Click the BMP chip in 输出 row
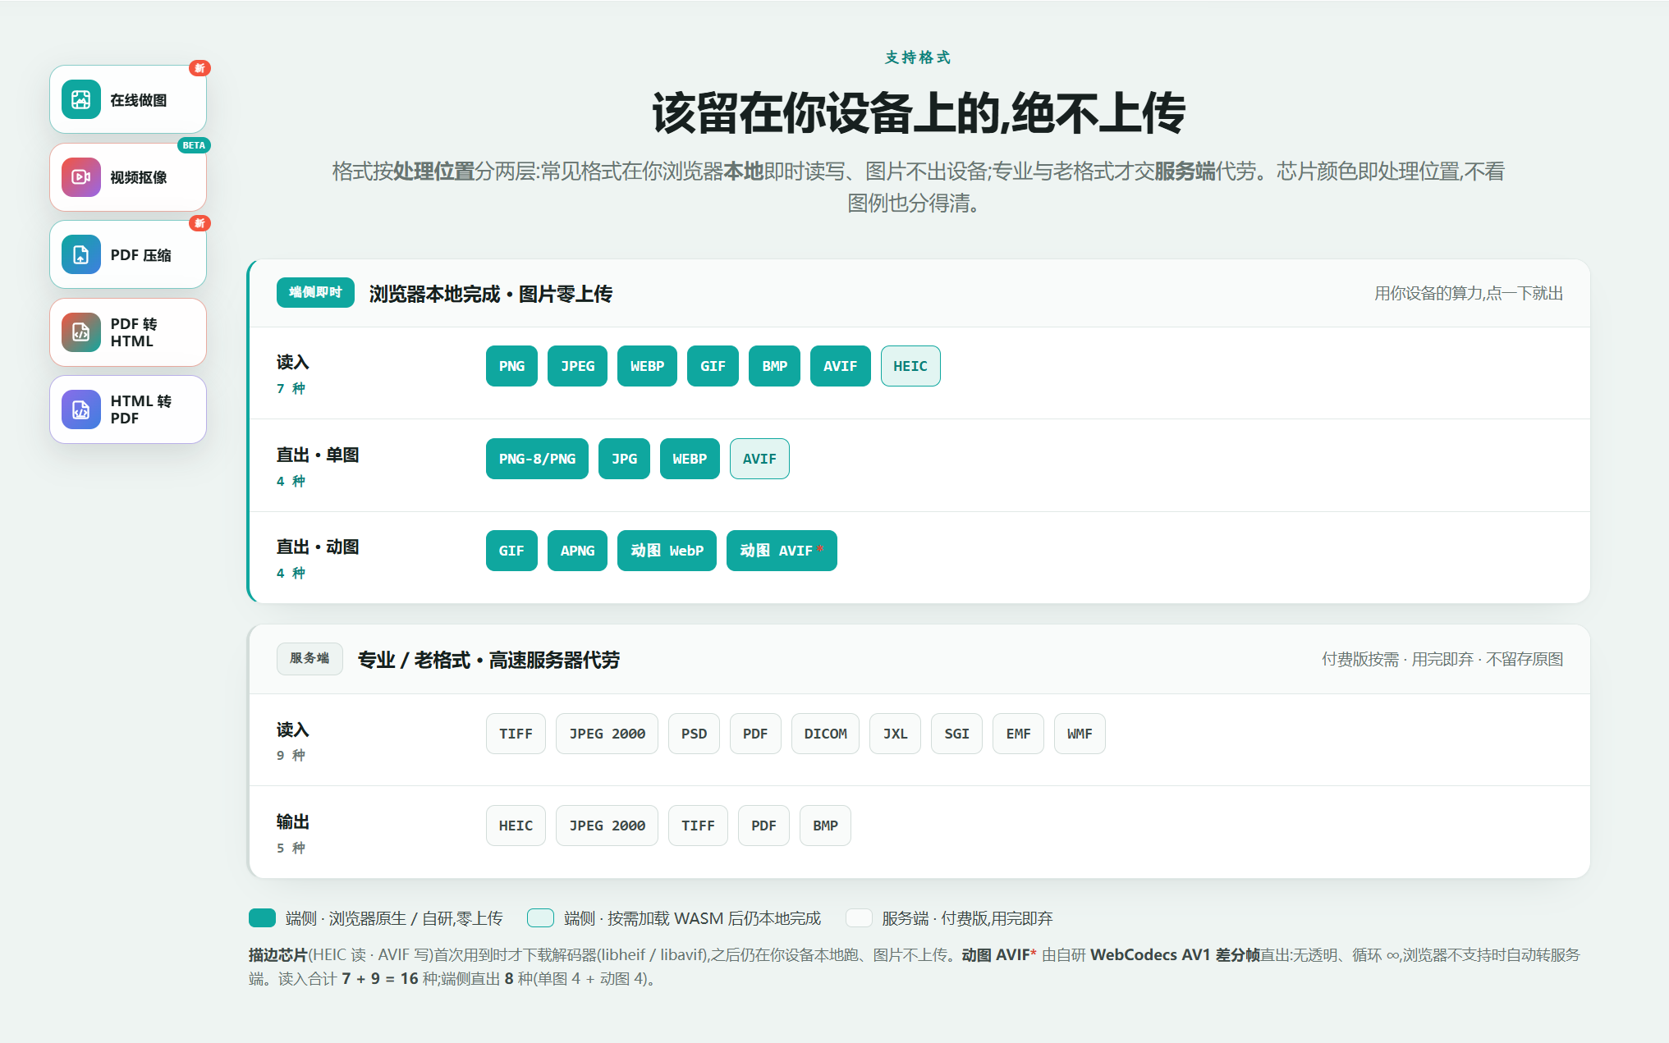This screenshot has height=1043, width=1669. coord(825,826)
